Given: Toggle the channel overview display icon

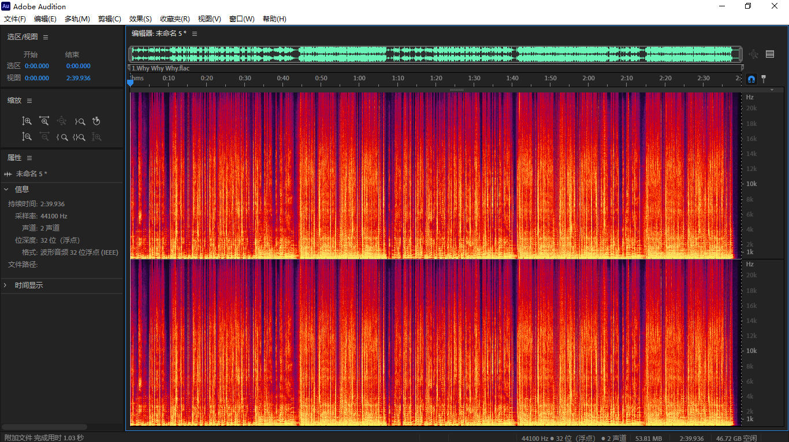Looking at the screenshot, I should 769,54.
